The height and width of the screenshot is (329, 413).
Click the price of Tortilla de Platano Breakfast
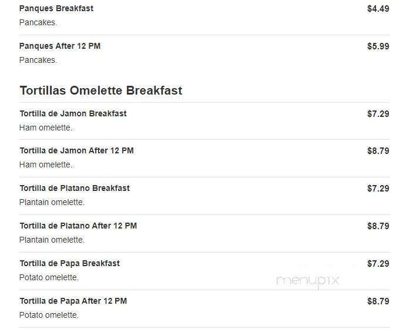tap(378, 189)
